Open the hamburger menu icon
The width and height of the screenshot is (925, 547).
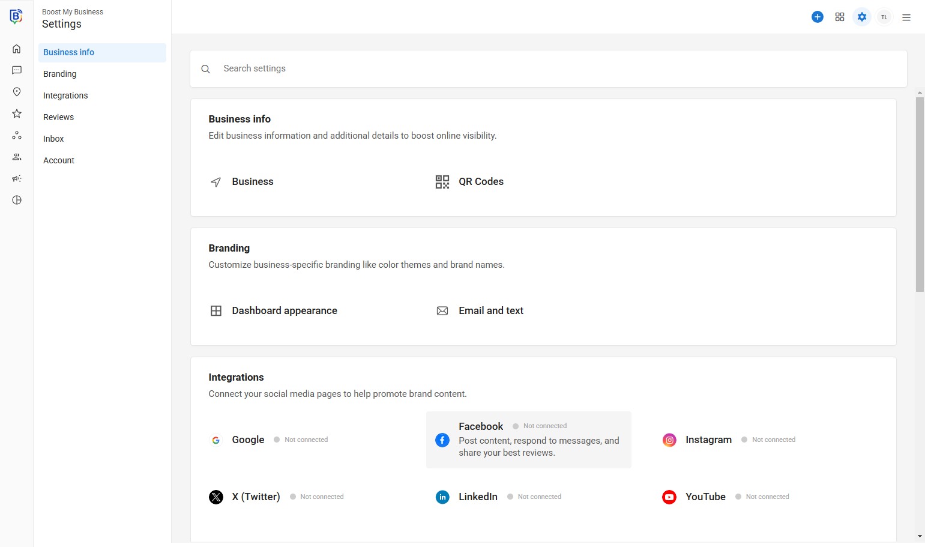point(906,17)
